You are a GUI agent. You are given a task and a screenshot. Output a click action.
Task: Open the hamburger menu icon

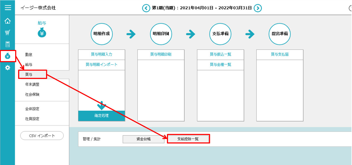pyautogui.click(x=8, y=7)
